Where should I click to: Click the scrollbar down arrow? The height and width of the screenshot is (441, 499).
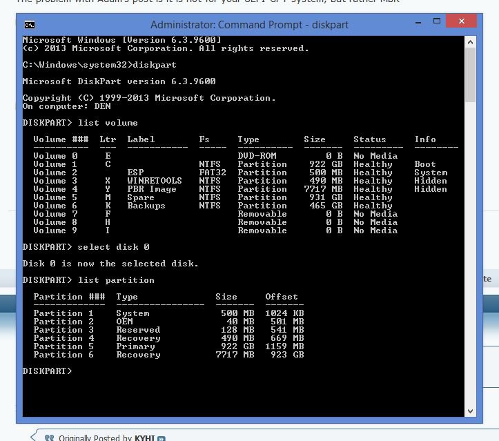(x=471, y=411)
